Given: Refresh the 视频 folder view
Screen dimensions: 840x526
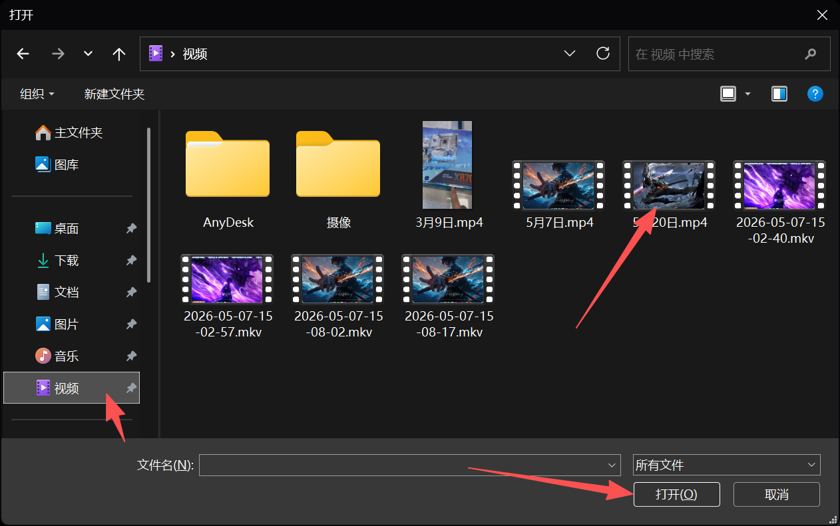Looking at the screenshot, I should coord(603,54).
